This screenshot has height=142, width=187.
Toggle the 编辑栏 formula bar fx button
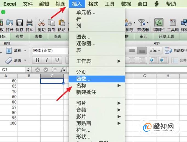tap(159, 23)
